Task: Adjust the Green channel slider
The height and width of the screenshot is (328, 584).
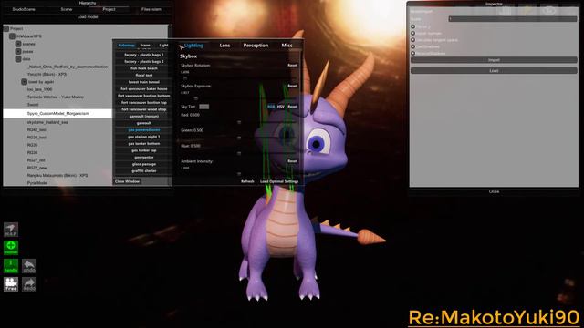Action: [239, 138]
